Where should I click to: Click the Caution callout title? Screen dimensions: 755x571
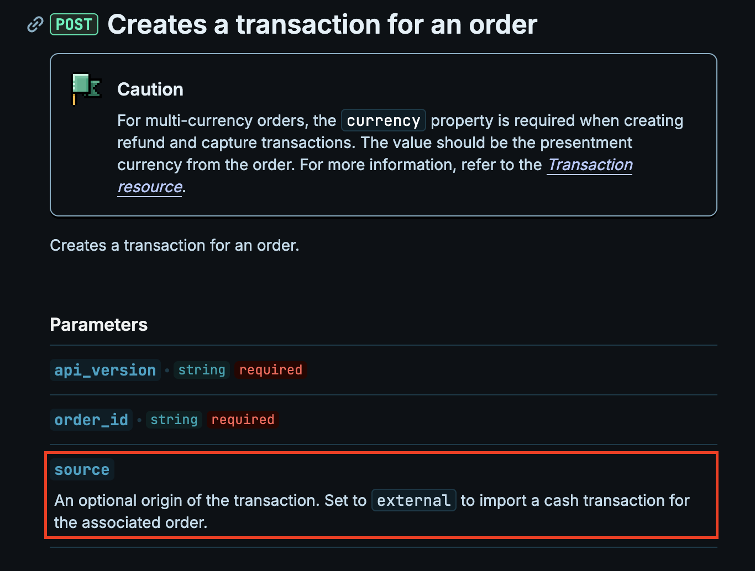tap(150, 89)
